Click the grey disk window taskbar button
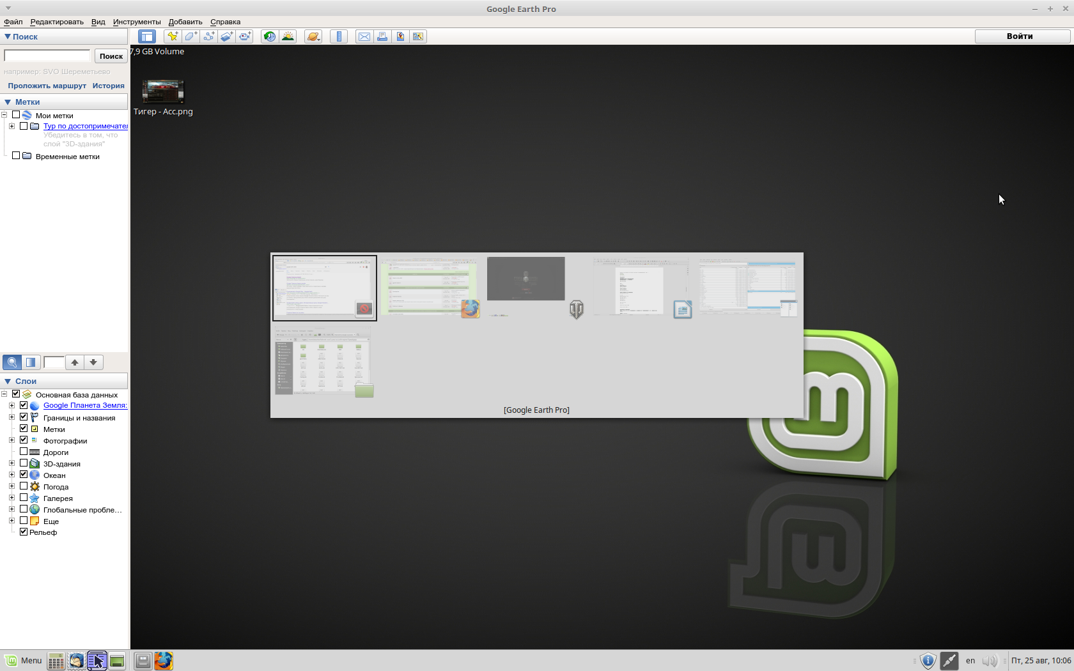 coord(143,661)
